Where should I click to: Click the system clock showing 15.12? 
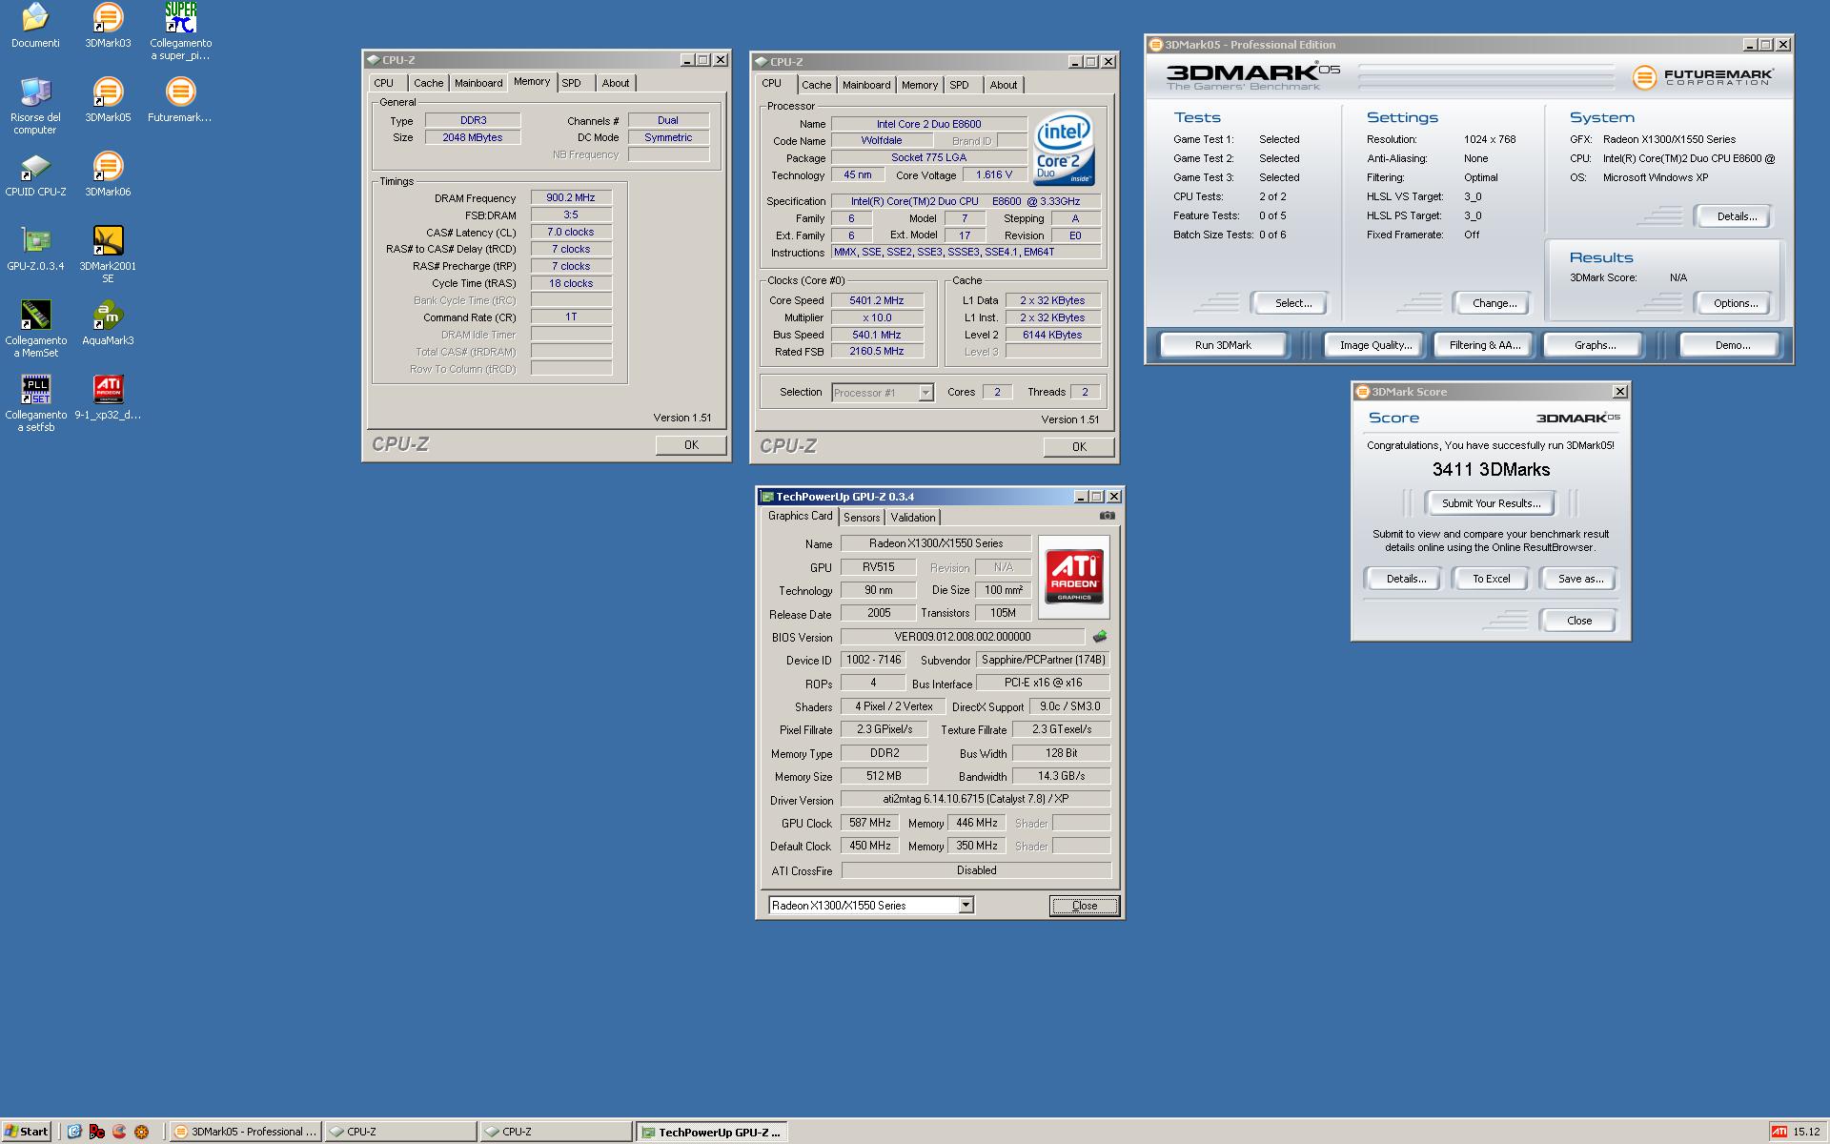click(1806, 1132)
